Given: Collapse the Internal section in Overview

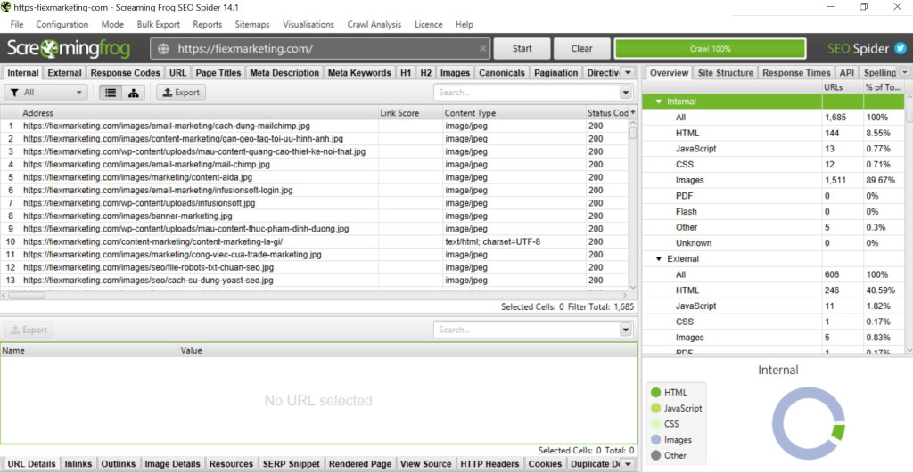Looking at the screenshot, I should [x=659, y=102].
